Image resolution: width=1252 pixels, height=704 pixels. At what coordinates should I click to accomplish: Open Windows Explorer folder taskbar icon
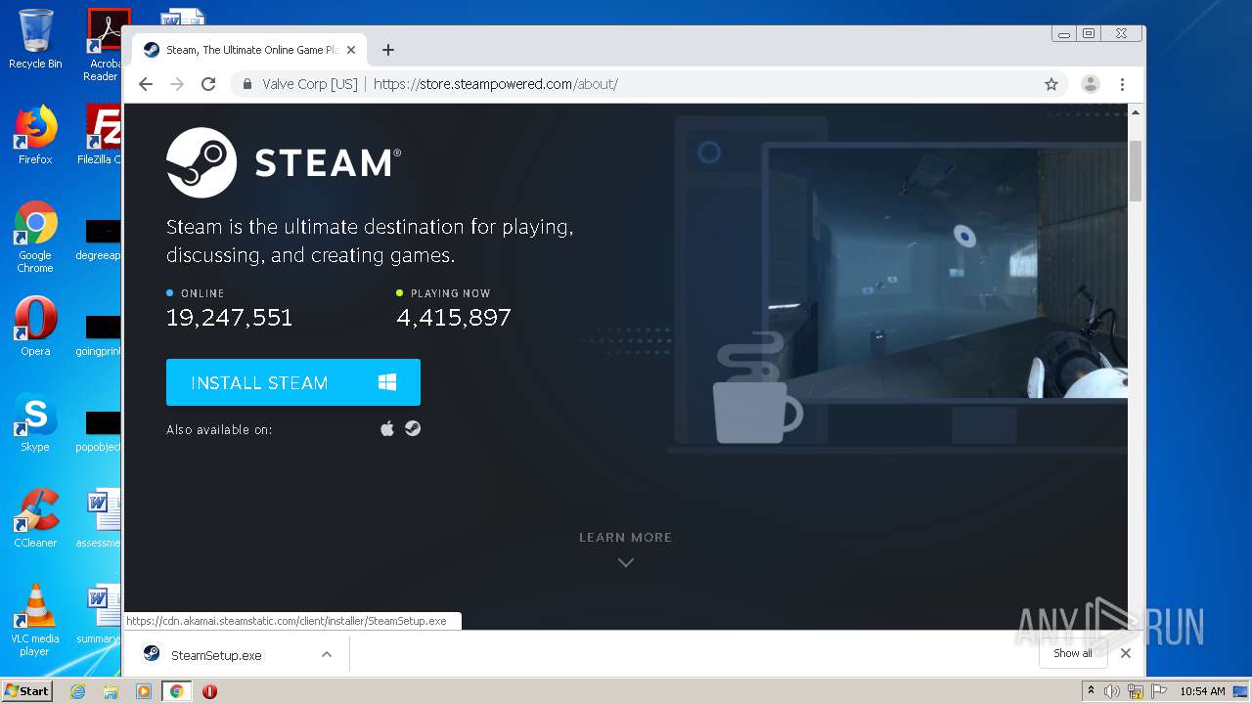[x=111, y=691]
